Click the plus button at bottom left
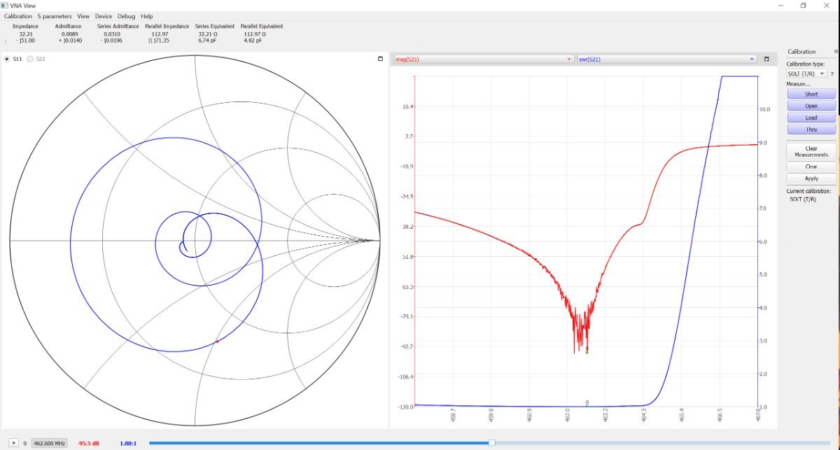The width and height of the screenshot is (840, 450). point(14,443)
